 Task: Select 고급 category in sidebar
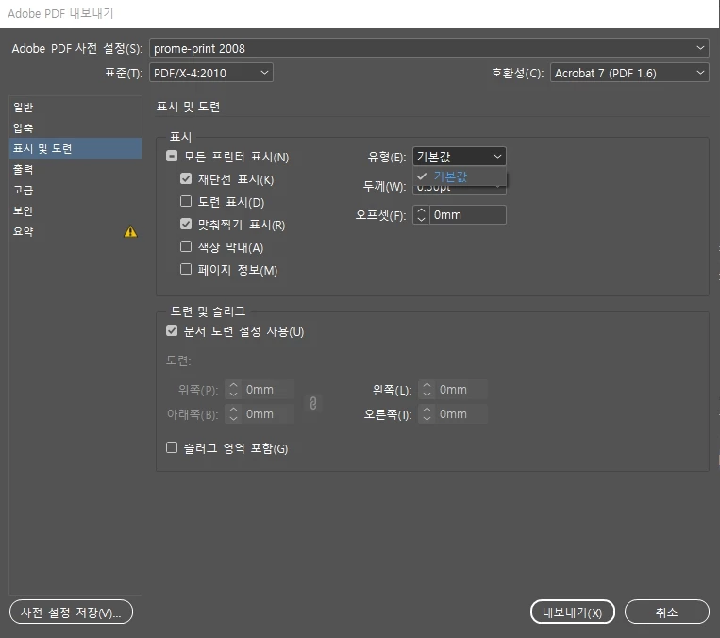75,190
